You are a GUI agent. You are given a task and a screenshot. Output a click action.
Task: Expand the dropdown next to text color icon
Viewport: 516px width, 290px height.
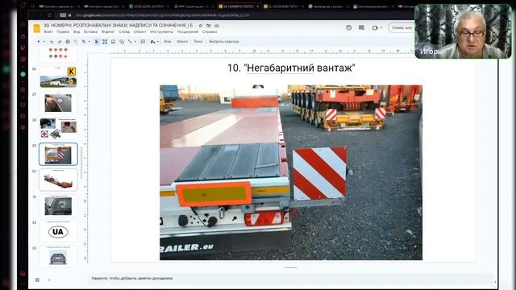[x=158, y=42]
